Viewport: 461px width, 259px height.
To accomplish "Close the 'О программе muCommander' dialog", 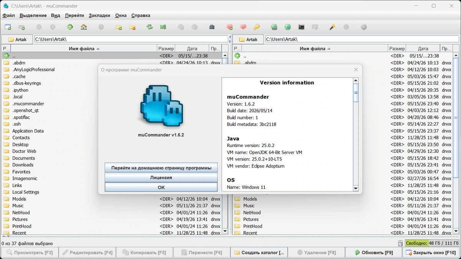I will point(356,70).
